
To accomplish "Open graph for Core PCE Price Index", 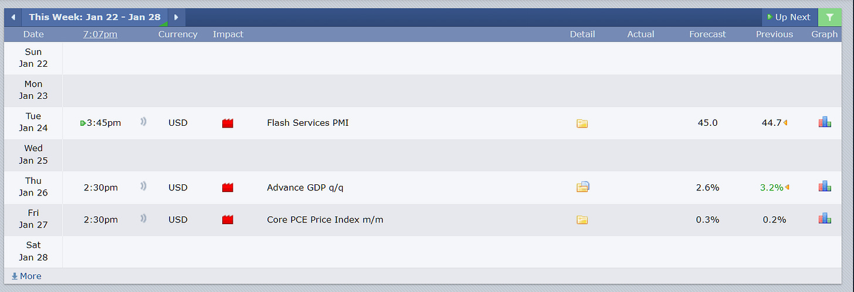I will pos(825,219).
